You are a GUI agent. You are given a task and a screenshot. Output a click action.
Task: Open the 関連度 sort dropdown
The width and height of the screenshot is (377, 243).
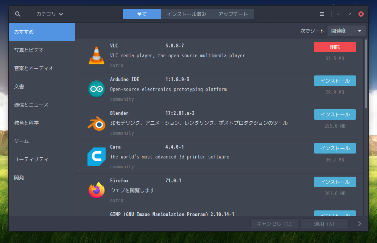point(346,31)
